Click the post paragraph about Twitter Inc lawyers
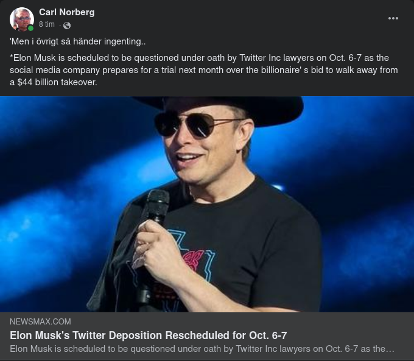The height and width of the screenshot is (361, 414). [203, 70]
